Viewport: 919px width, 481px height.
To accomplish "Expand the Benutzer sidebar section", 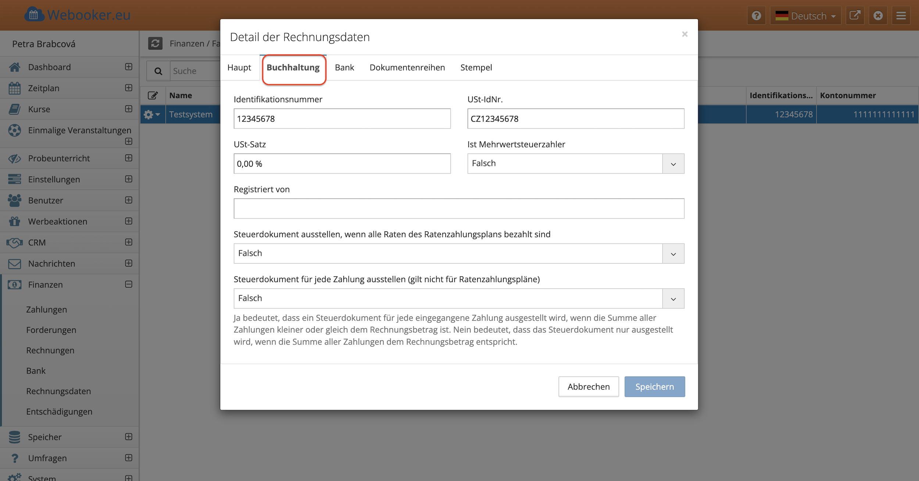I will 129,200.
